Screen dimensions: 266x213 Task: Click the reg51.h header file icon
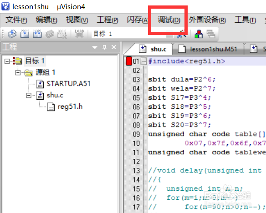pos(51,107)
